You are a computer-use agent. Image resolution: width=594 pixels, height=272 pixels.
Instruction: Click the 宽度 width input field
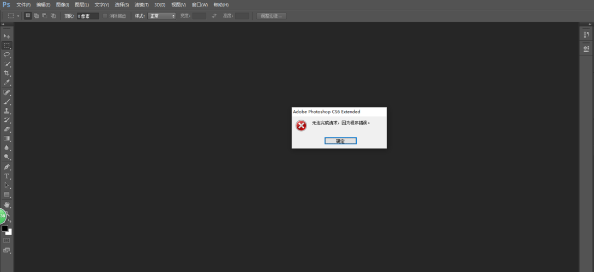(x=199, y=16)
